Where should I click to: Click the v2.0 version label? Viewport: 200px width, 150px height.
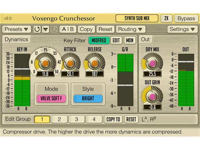coord(8,18)
